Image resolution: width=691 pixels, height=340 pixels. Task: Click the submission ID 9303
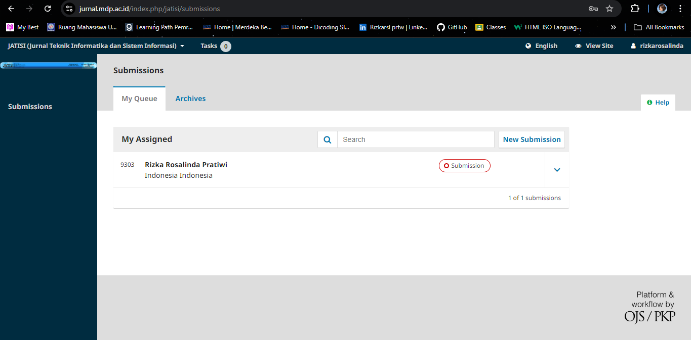tap(127, 165)
